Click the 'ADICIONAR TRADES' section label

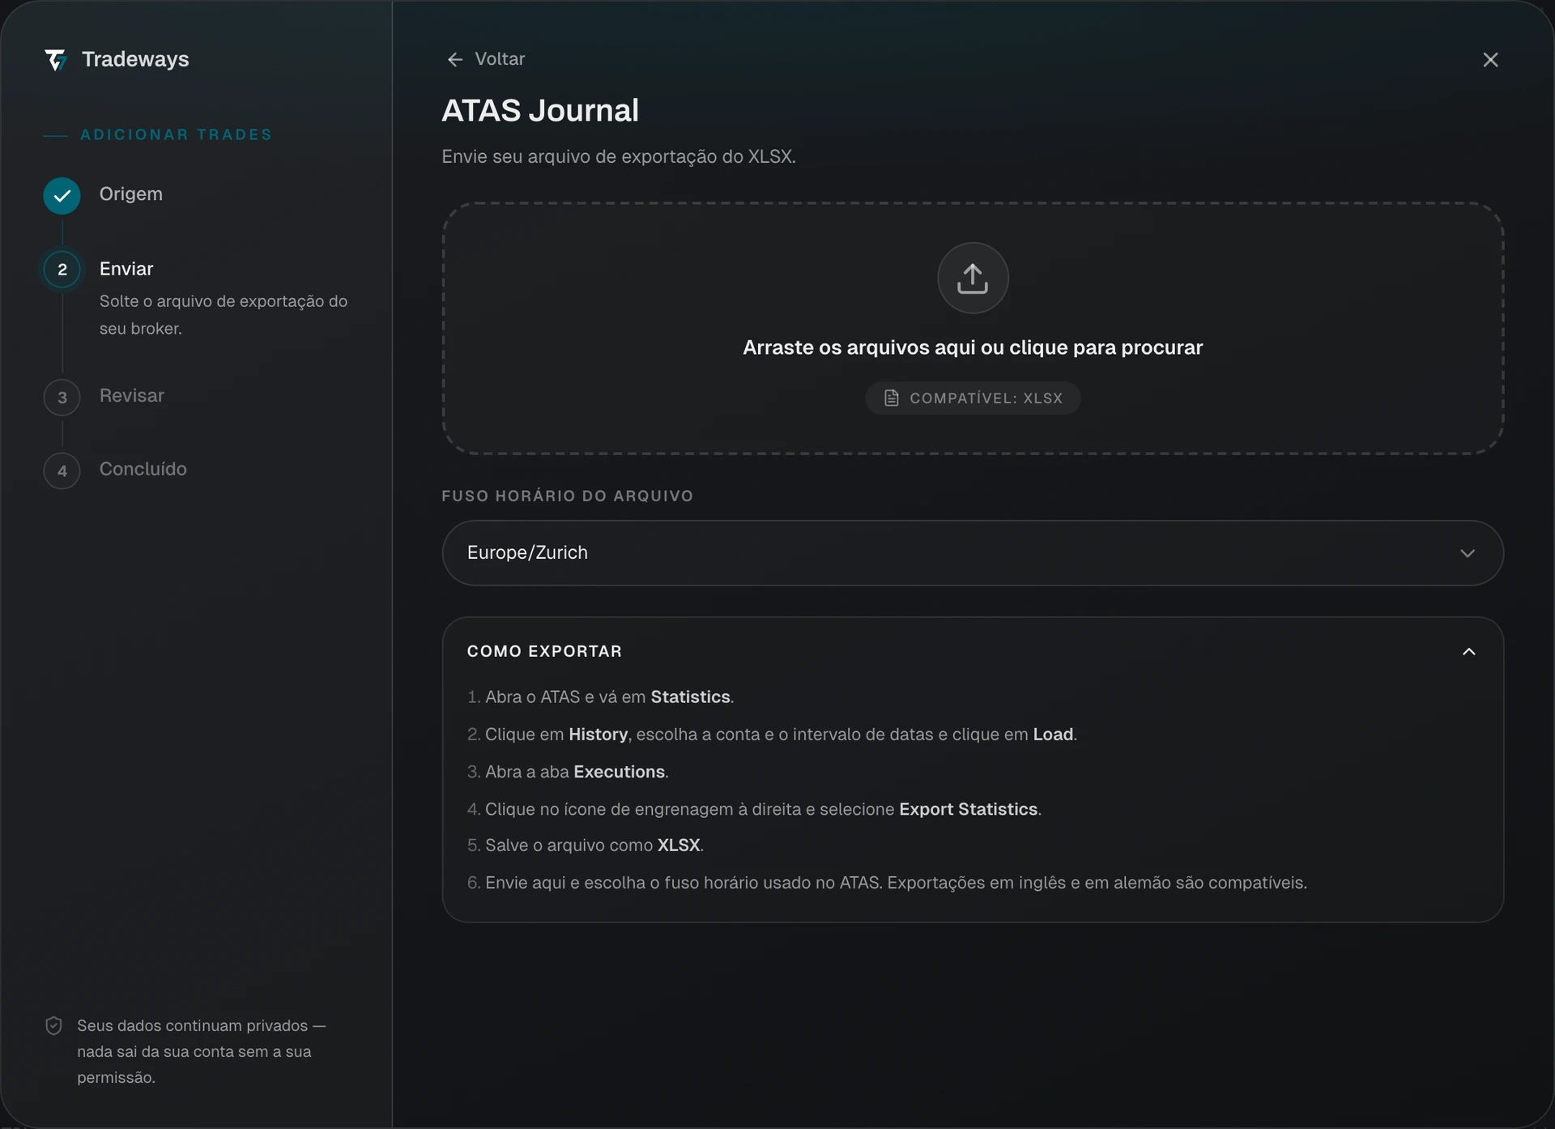(177, 134)
